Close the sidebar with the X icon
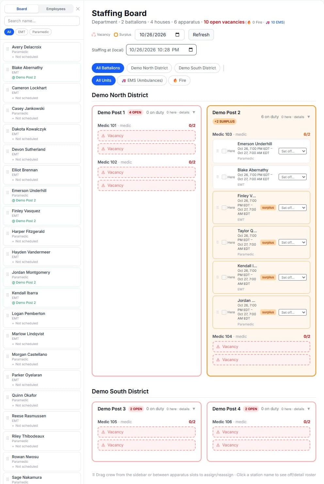The image size is (324, 484). pyautogui.click(x=78, y=9)
